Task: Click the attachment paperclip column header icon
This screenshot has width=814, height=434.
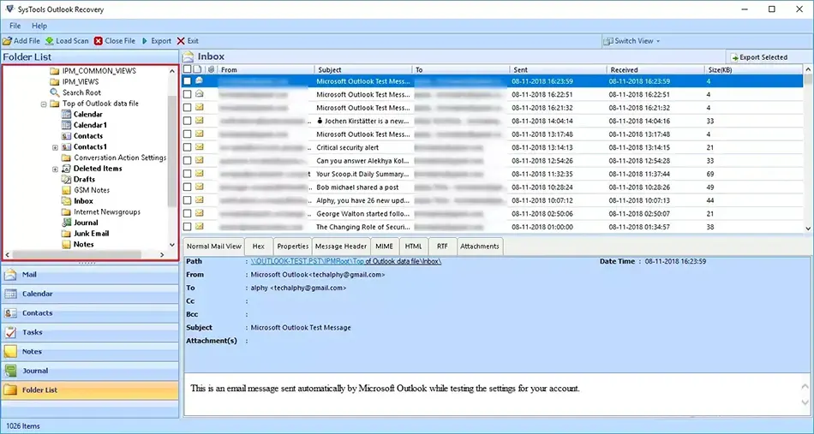Action: pos(211,69)
